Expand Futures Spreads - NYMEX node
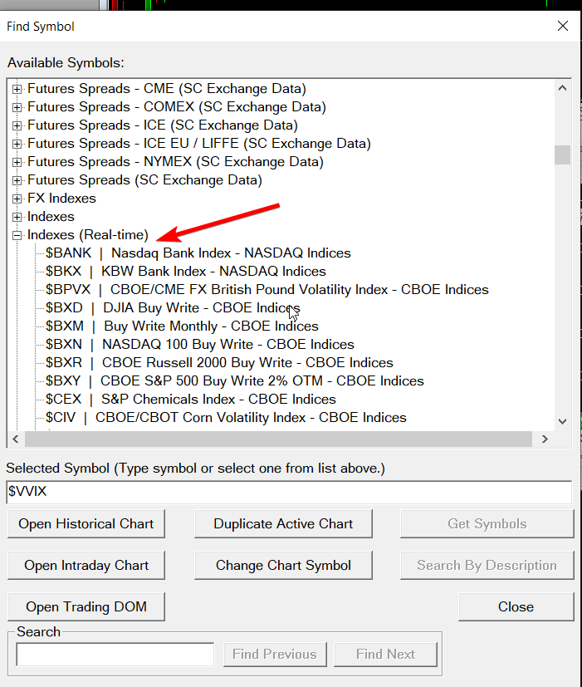The width and height of the screenshot is (582, 687). coord(17,162)
